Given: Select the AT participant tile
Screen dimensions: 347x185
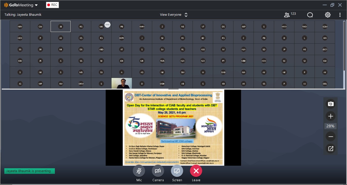Looking at the screenshot, I should point(122,49).
